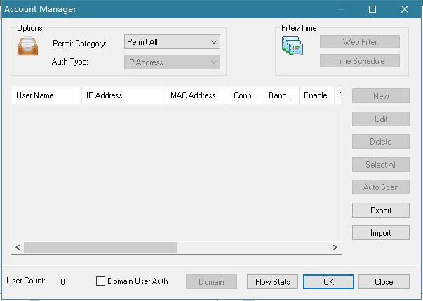
Task: Click the User Count value 0
Action: [62, 282]
